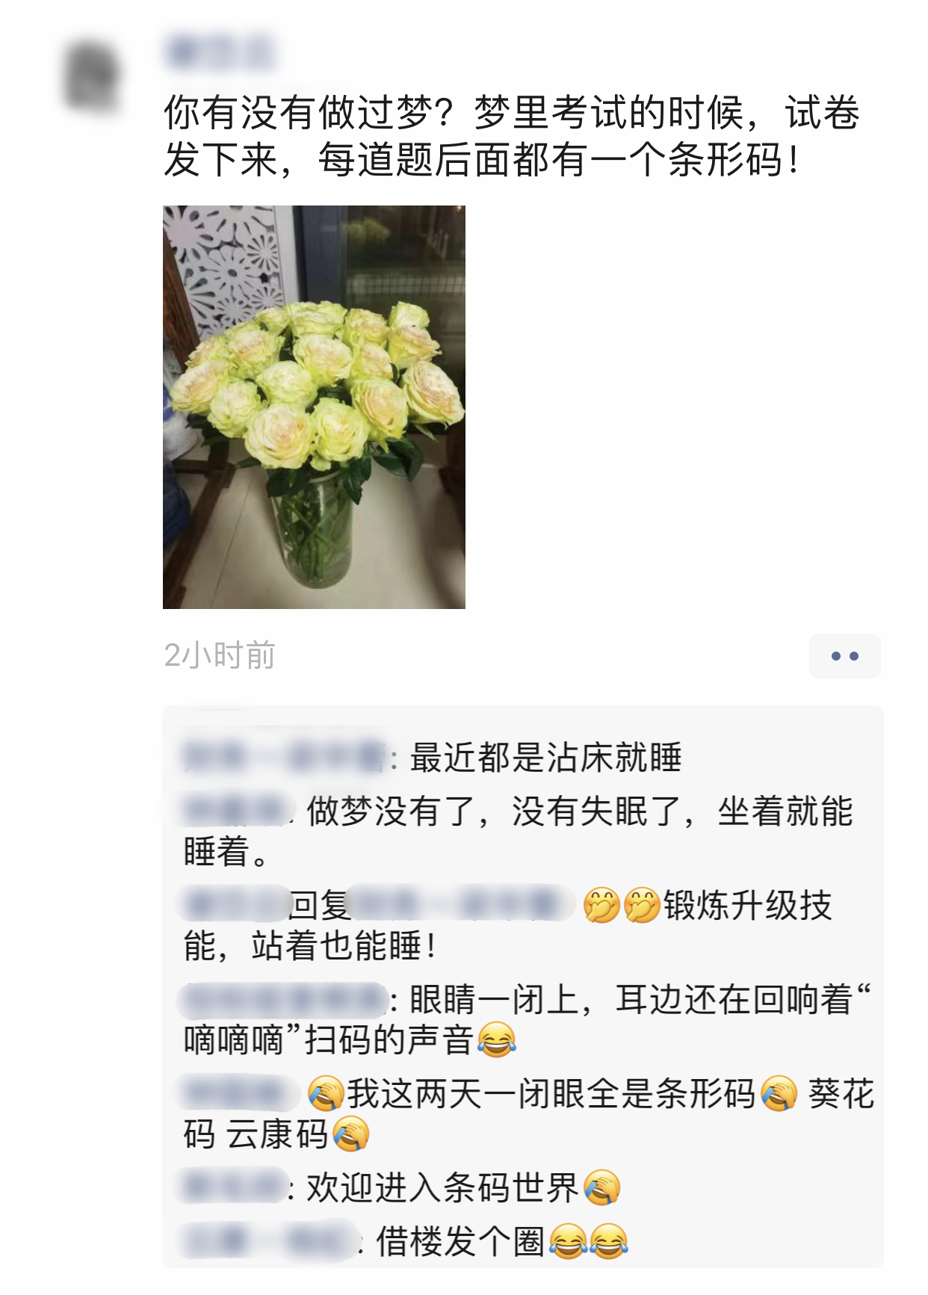Click the laughing emoji after "扫码的声音"
The height and width of the screenshot is (1295, 928).
[496, 1039]
